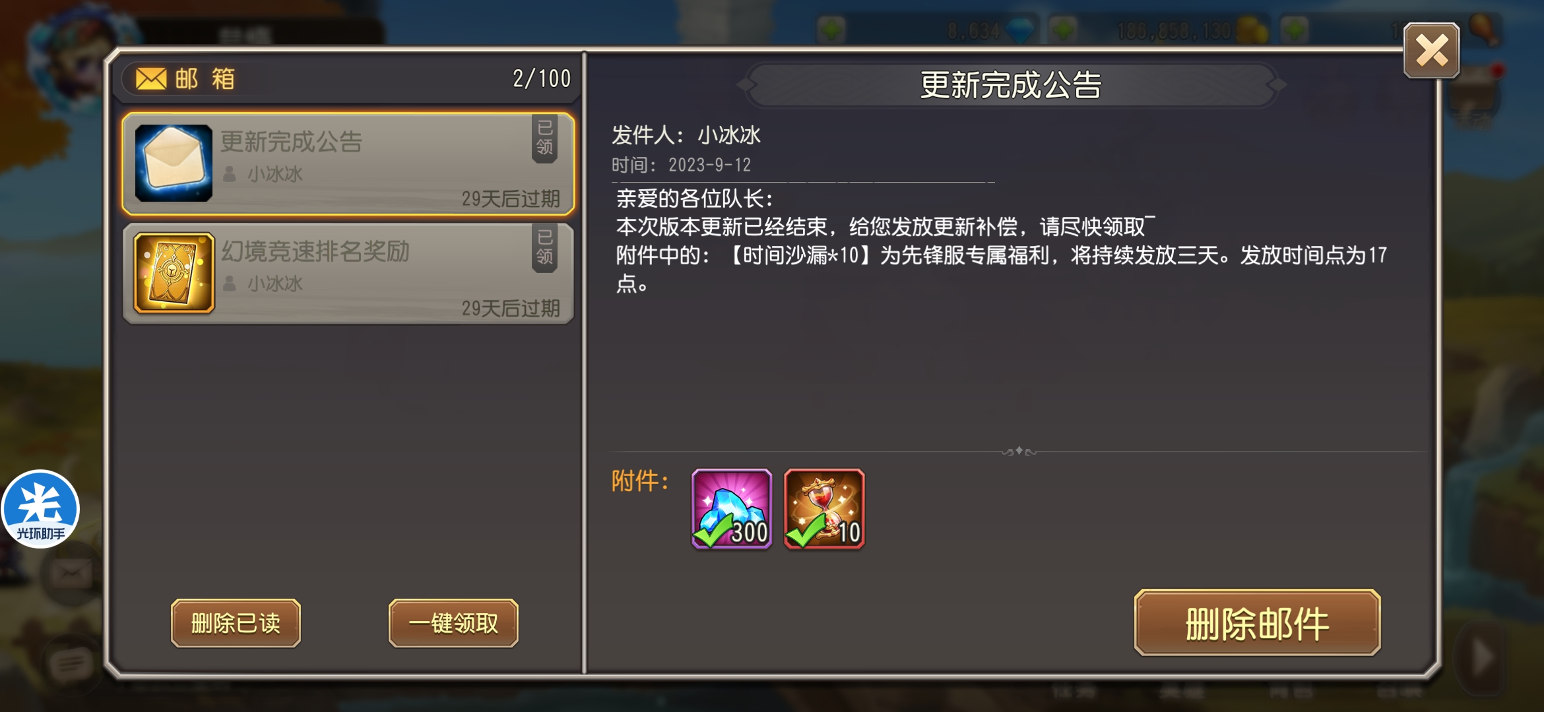The width and height of the screenshot is (1544, 712).
Task: Select the 幻境竞速排名奖励 mail entry
Action: [x=348, y=273]
